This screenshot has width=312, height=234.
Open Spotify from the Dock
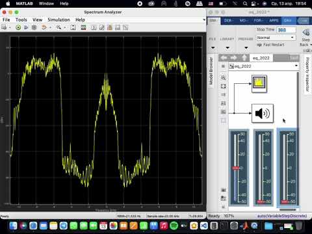click(174, 226)
